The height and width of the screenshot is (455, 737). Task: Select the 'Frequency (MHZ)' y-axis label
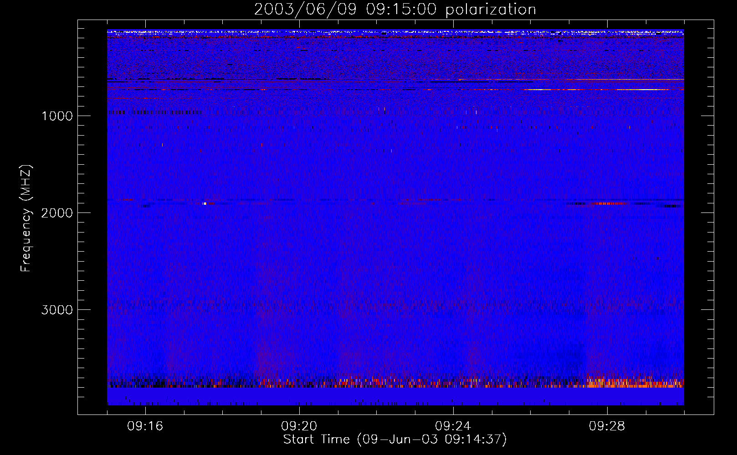coord(26,218)
